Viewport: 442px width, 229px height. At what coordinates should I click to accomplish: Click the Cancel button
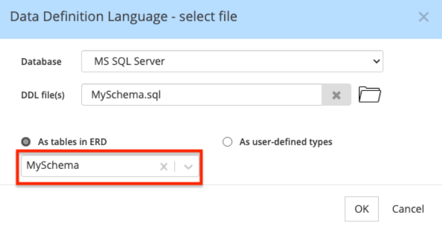pyautogui.click(x=408, y=209)
